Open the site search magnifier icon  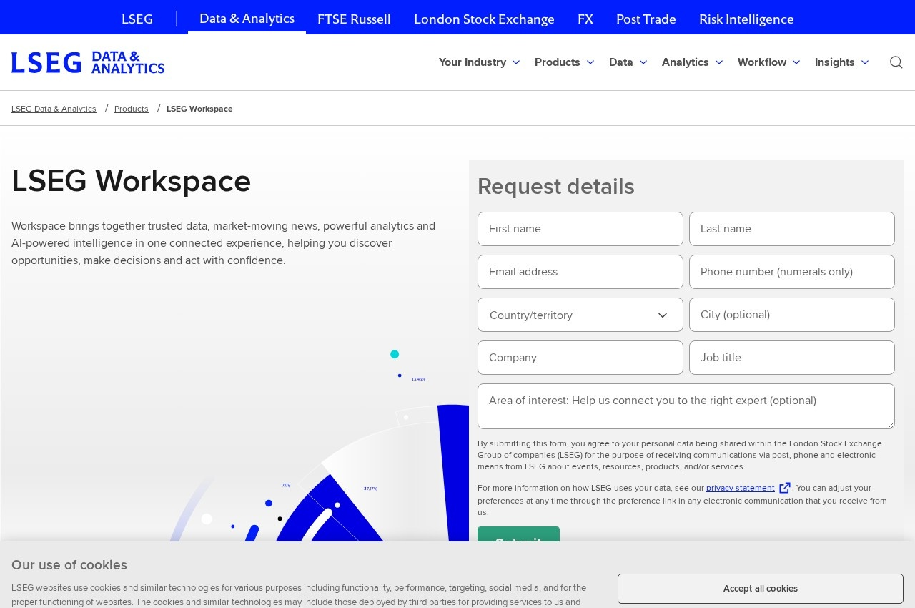click(896, 62)
